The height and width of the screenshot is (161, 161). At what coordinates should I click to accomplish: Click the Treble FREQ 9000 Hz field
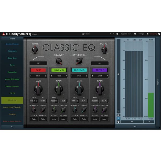click(95, 101)
